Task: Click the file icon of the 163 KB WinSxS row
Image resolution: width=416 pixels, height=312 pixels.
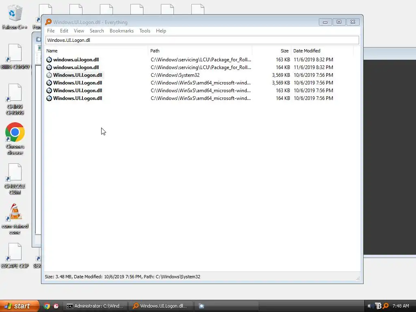Action: point(49,91)
